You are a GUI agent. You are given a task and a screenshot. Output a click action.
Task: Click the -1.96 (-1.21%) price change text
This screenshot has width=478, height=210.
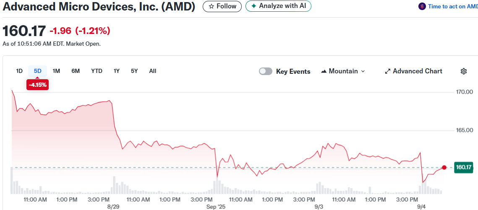pyautogui.click(x=80, y=31)
